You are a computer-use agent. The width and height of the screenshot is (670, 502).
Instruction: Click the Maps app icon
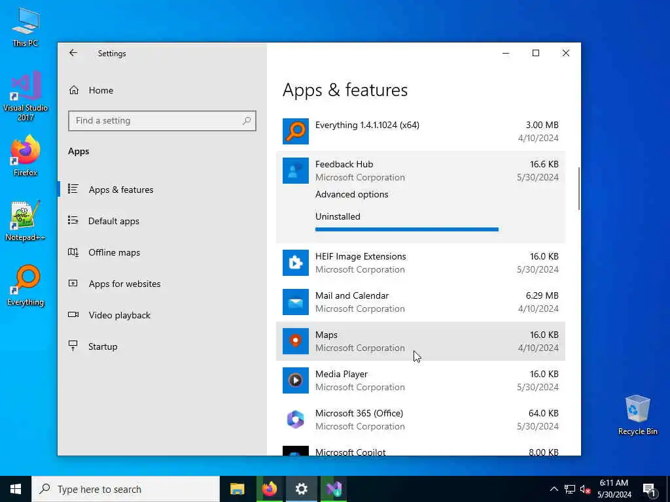point(296,341)
